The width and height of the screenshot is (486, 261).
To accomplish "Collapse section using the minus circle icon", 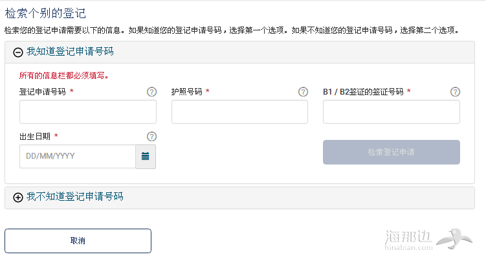I will [x=18, y=52].
